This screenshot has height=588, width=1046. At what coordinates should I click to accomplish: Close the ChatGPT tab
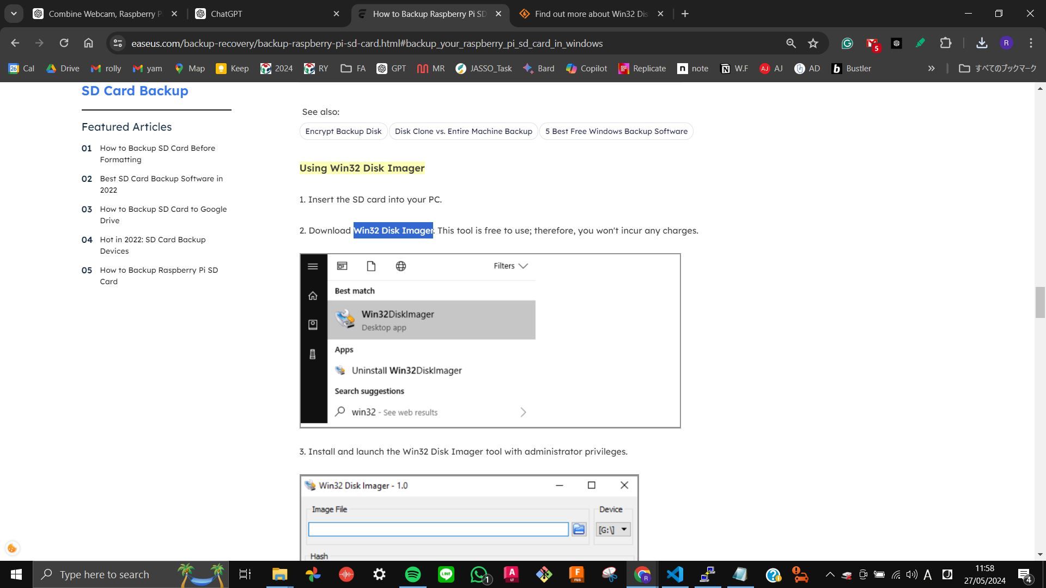coord(336,14)
